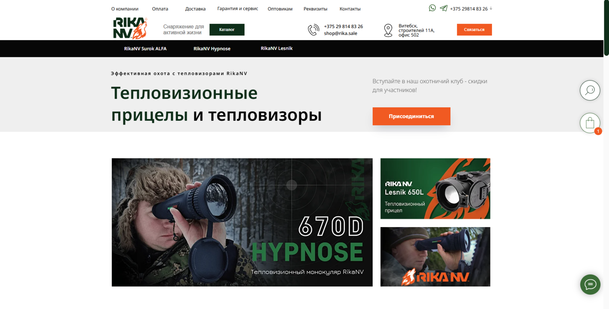This screenshot has width=609, height=309.
Task: Click the Тепловизионные прицелы и тепловизоры heading
Action: tap(216, 104)
